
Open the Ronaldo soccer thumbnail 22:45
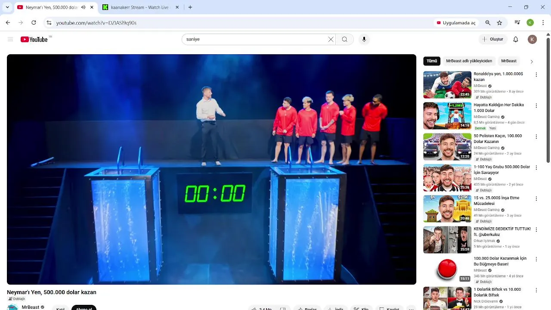tap(447, 85)
